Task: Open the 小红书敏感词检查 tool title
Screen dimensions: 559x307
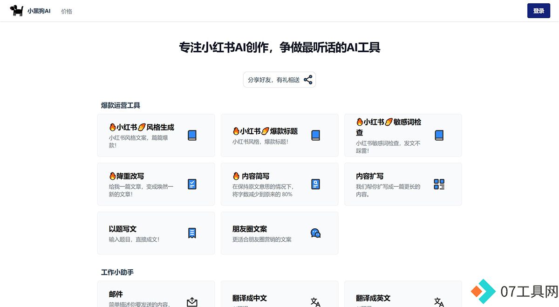Action: pos(389,127)
